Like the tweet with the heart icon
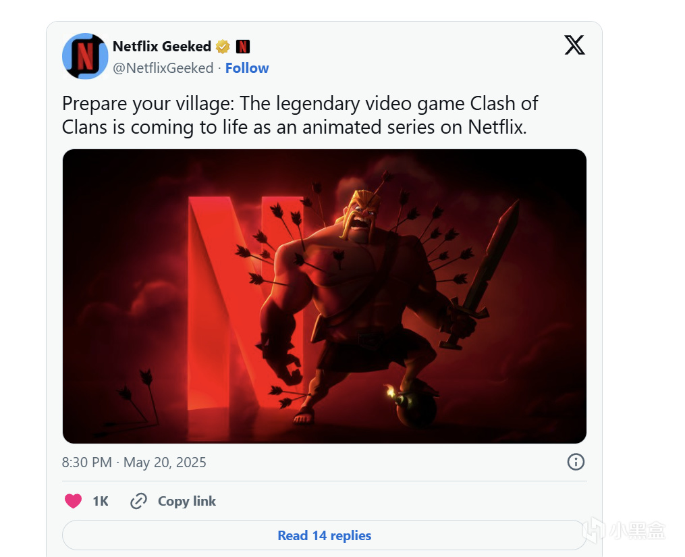Viewport: 685px width, 557px height. point(73,501)
